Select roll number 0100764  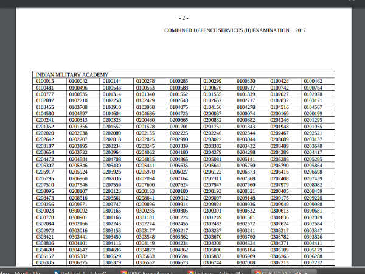(x=313, y=88)
